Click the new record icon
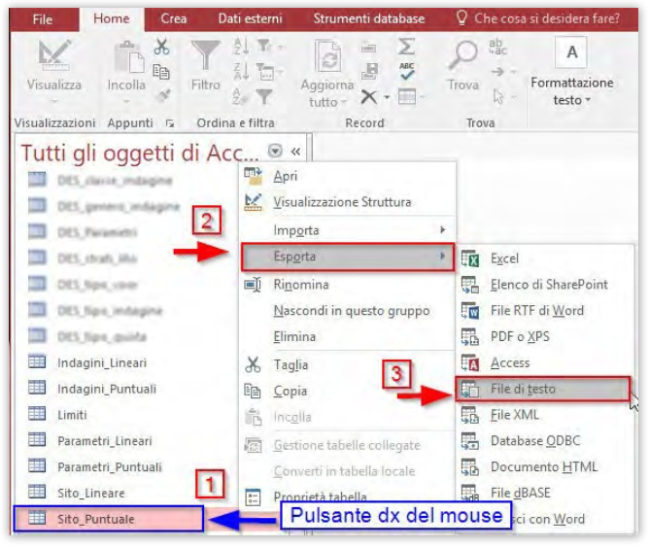 (368, 48)
